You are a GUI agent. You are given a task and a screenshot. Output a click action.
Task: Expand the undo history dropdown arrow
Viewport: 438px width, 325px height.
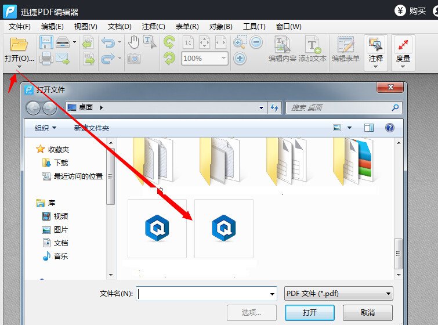coord(120,42)
